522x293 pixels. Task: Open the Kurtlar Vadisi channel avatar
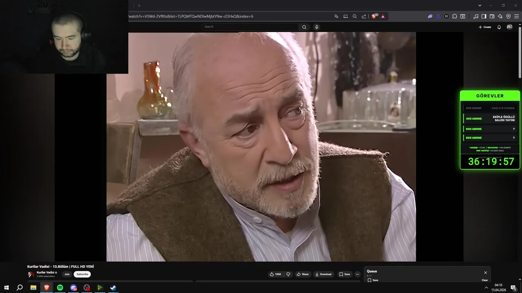[31, 274]
